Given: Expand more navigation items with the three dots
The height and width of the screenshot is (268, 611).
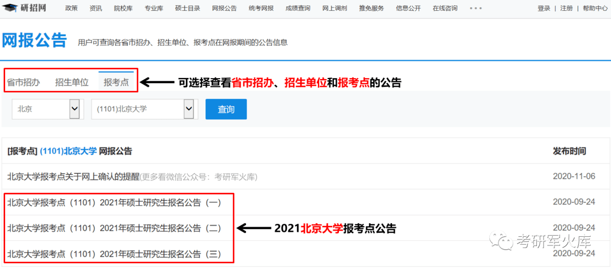Looking at the screenshot, I should coord(476,8).
